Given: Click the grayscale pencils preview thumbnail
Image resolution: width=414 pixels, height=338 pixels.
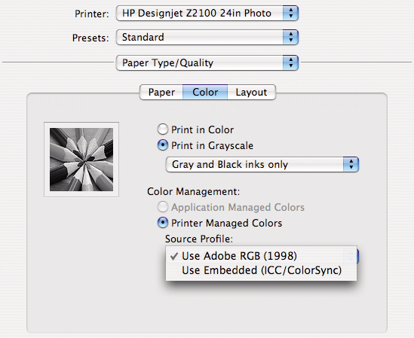Looking at the screenshot, I should [x=81, y=160].
